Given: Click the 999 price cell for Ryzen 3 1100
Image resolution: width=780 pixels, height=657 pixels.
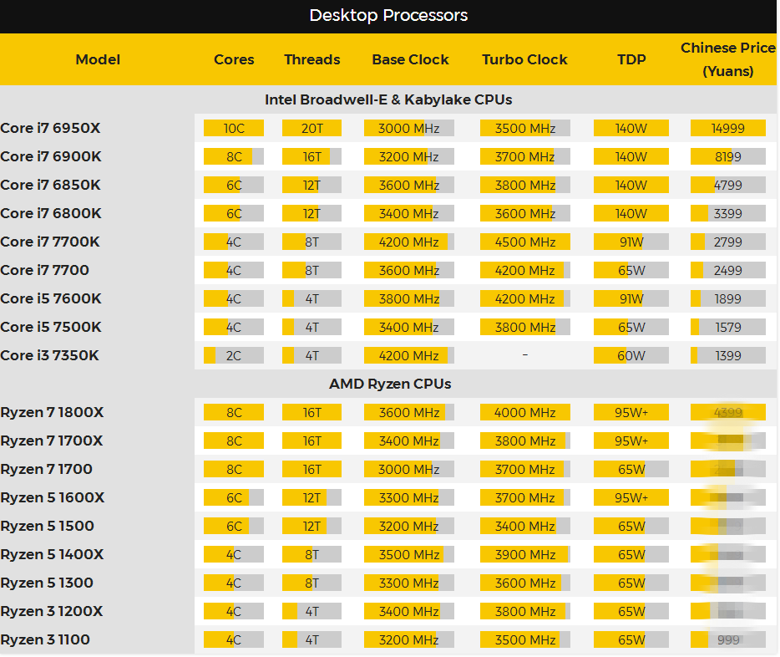Looking at the screenshot, I should tap(728, 639).
